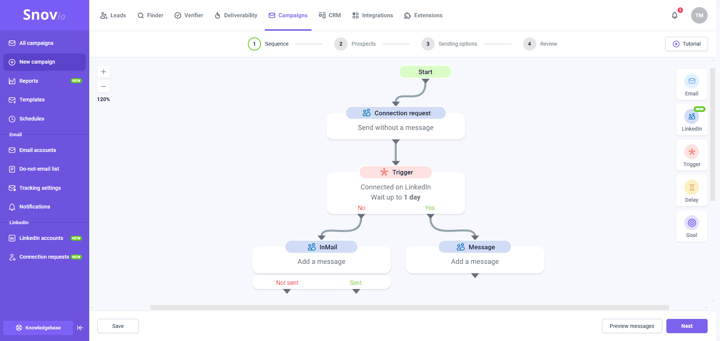Go to Finder tab
The width and height of the screenshot is (720, 341).
[150, 15]
